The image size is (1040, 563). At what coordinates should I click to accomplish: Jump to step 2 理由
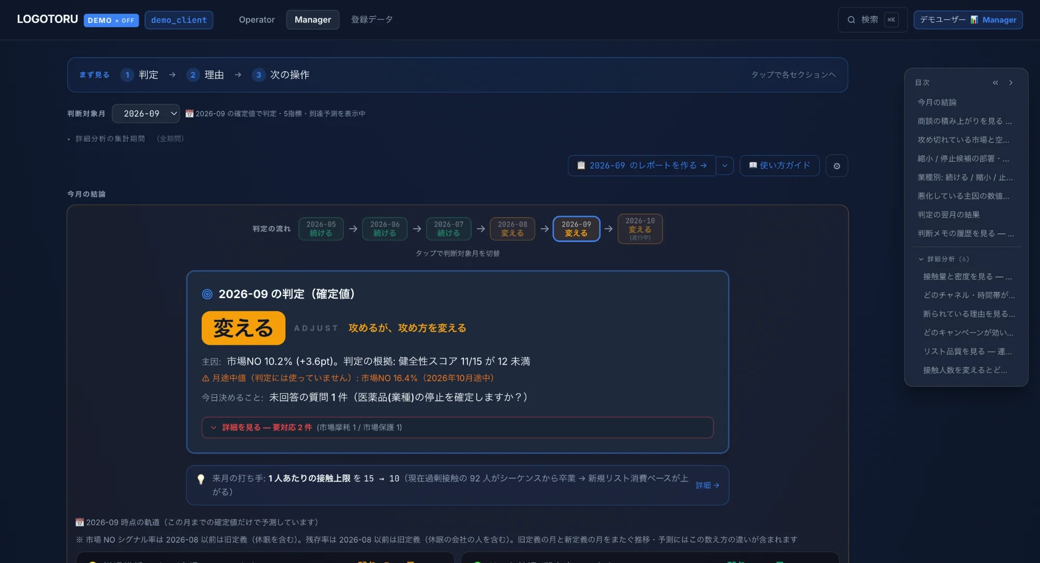205,75
